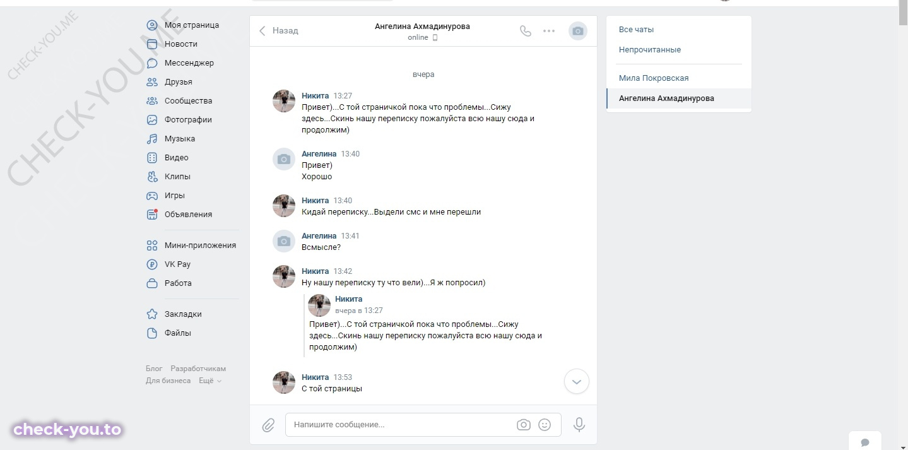Jump to latest messages with down-arrow button
The image size is (908, 450).
pos(576,382)
